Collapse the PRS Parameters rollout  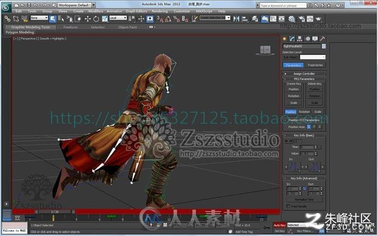click(x=304, y=79)
